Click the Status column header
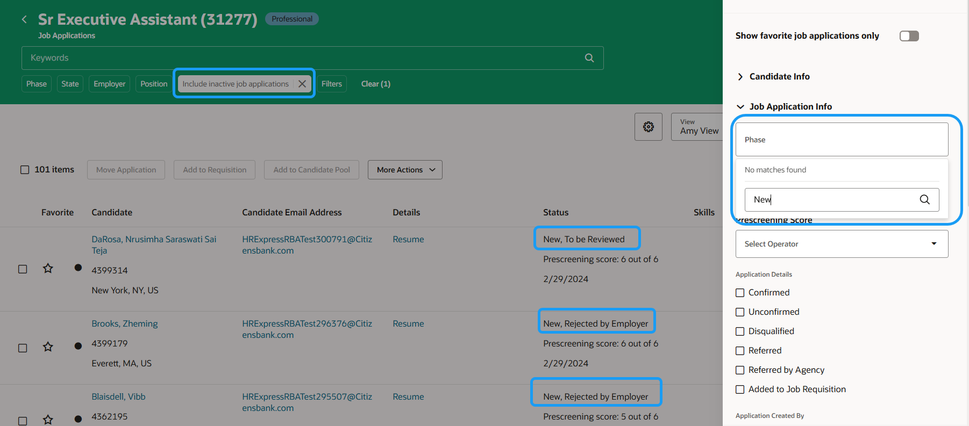Viewport: 969px width, 426px height. click(x=555, y=213)
